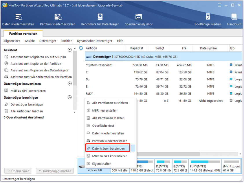This screenshot has height=183, width=244.
Task: Click the Datenträger 1 disk icon
Action: pos(89,57)
